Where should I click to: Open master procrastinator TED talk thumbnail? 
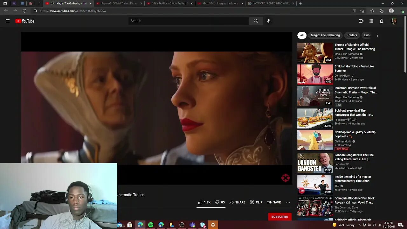pos(315,184)
